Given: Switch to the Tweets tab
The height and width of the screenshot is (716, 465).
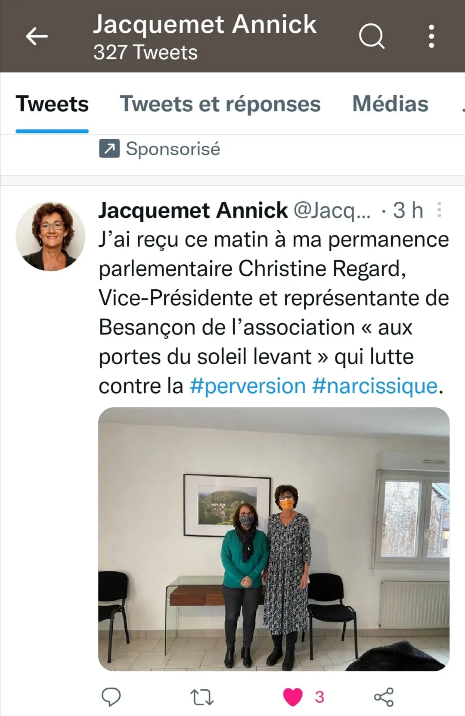Looking at the screenshot, I should (x=52, y=104).
